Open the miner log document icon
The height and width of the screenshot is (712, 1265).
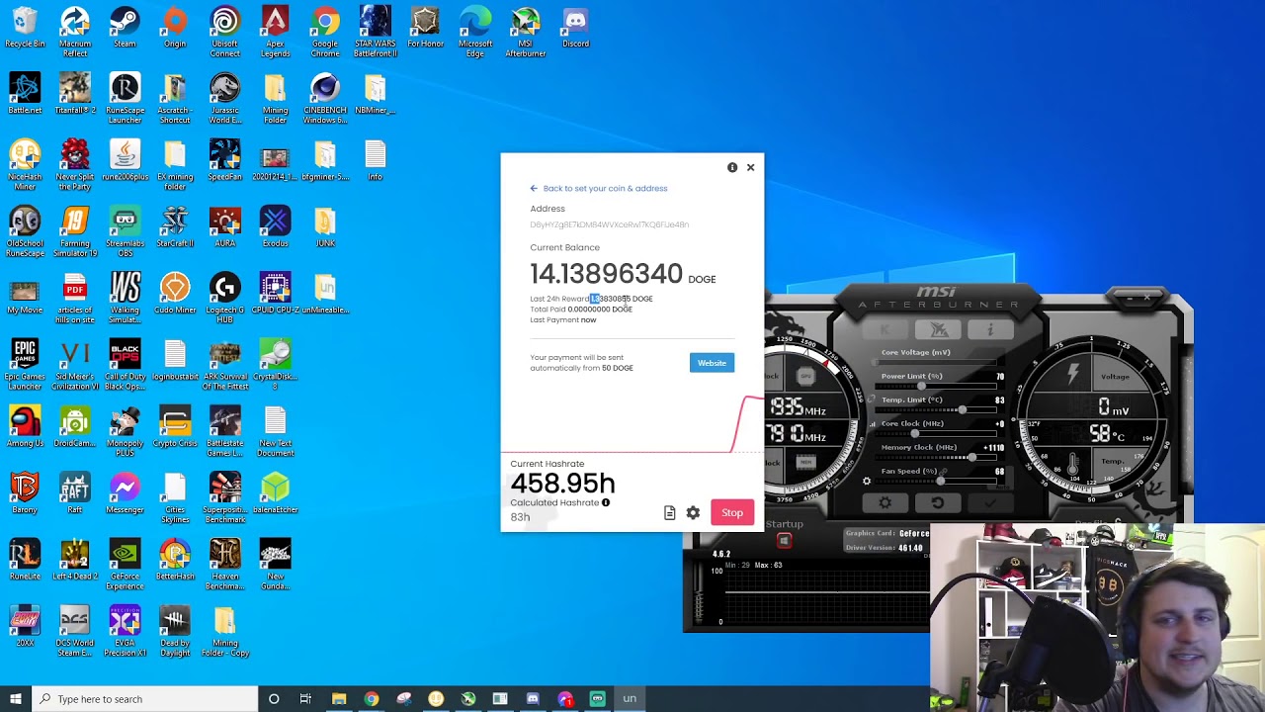(670, 512)
